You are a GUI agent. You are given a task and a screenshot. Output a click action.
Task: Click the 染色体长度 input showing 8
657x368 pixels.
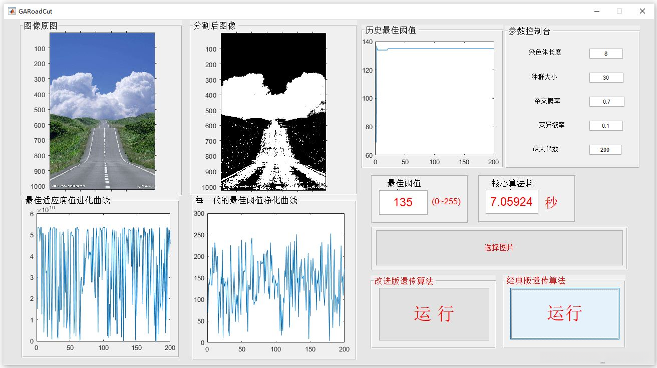tap(605, 53)
